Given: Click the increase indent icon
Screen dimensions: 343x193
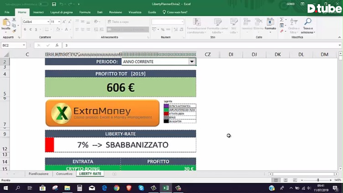Looking at the screenshot, I should (x=101, y=29).
